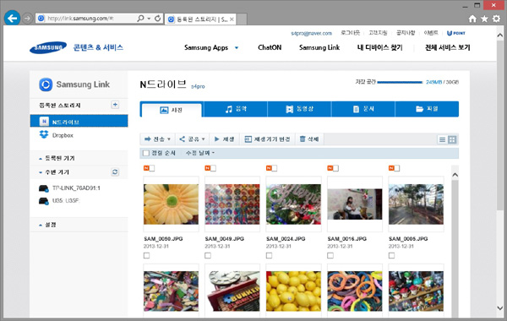The height and width of the screenshot is (321, 507).
Task: Collapse the nearby devices section
Action: [54, 172]
